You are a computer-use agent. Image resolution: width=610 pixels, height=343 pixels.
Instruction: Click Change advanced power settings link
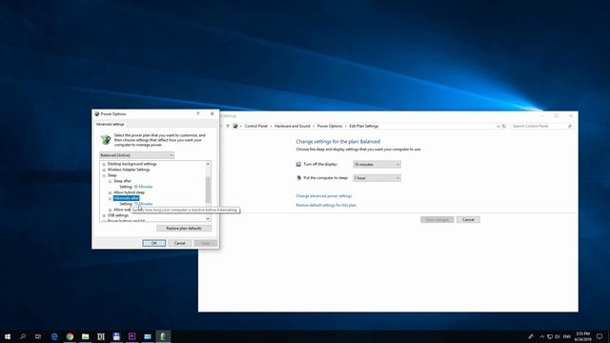324,196
